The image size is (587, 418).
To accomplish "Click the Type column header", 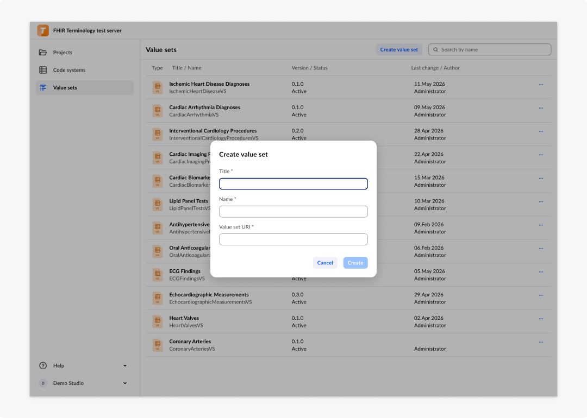I will (x=157, y=68).
